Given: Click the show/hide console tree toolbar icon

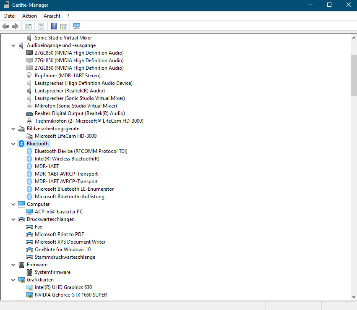Looking at the screenshot, I should pyautogui.click(x=28, y=26).
